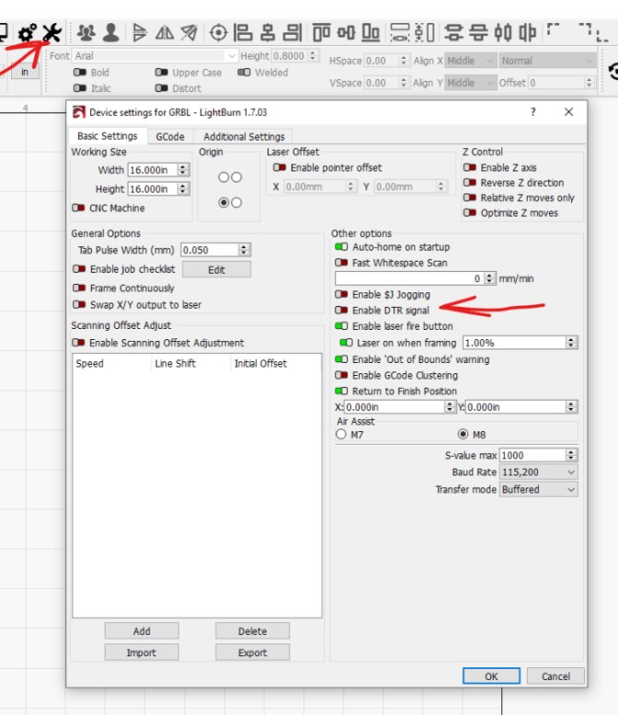Click the Move to Upper Right corner icon
This screenshot has height=715, width=618.
click(x=585, y=30)
